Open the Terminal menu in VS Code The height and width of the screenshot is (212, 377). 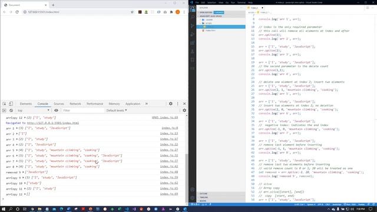pos(242,2)
